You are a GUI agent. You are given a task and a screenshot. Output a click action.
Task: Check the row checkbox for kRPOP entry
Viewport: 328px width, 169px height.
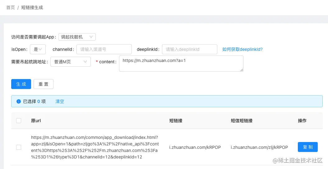[19, 147]
